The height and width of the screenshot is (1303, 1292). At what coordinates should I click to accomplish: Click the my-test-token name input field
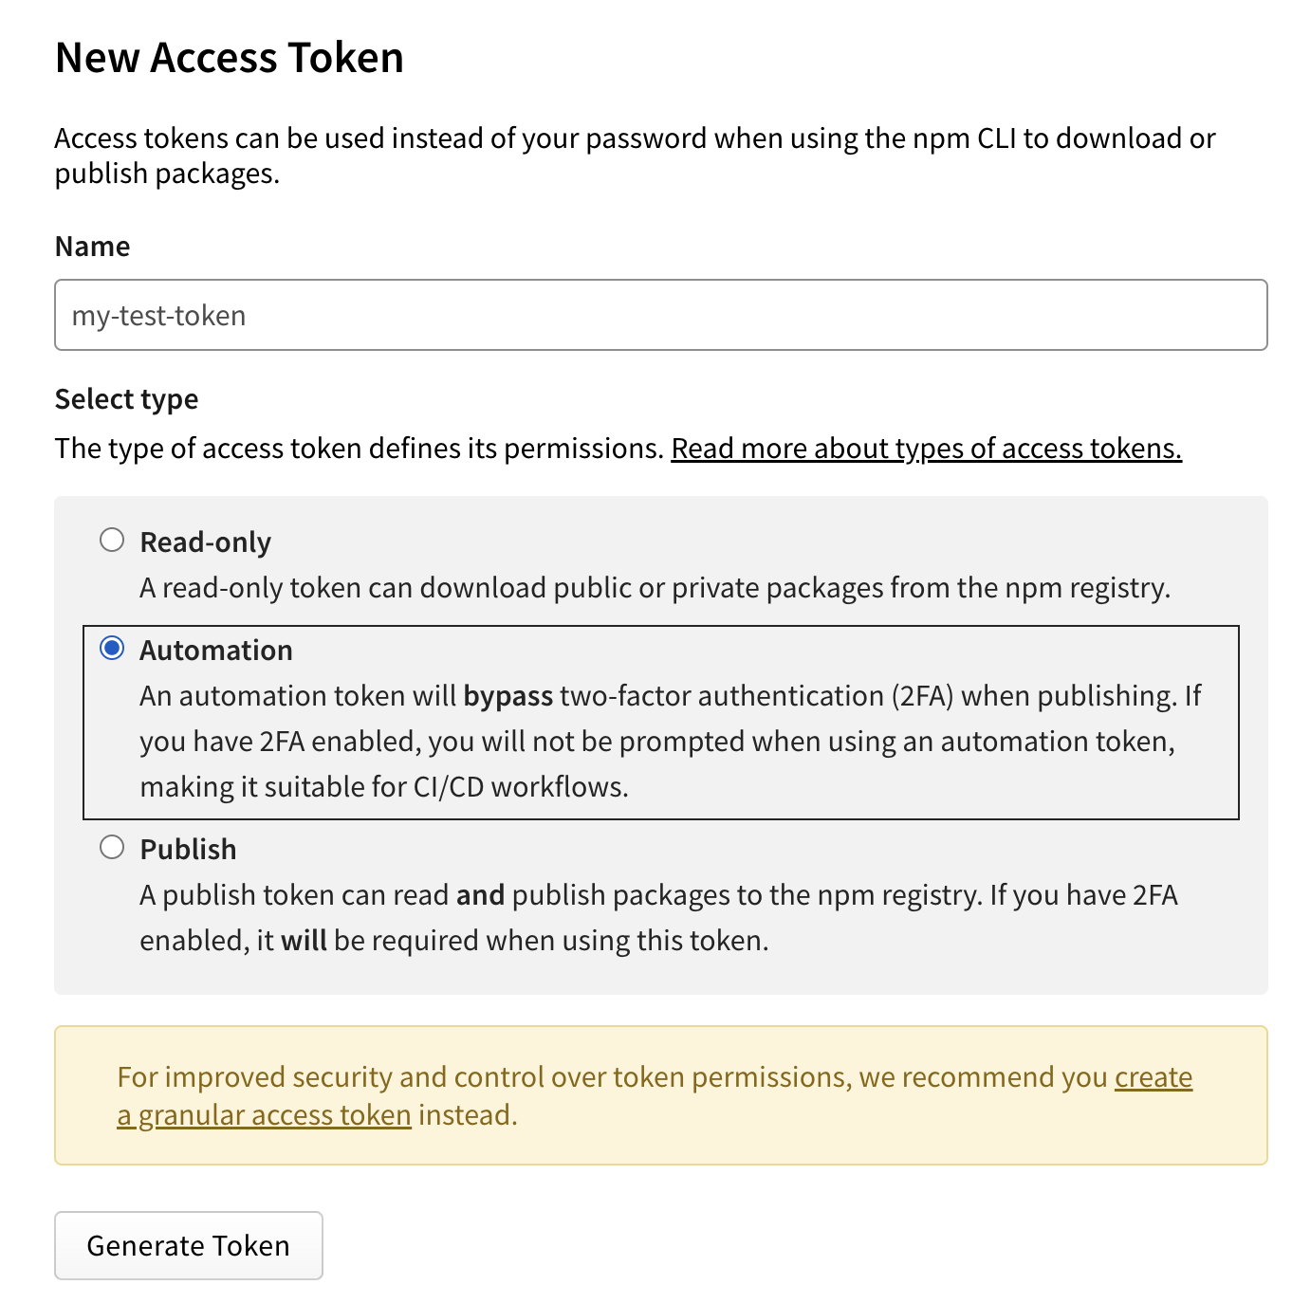[661, 315]
